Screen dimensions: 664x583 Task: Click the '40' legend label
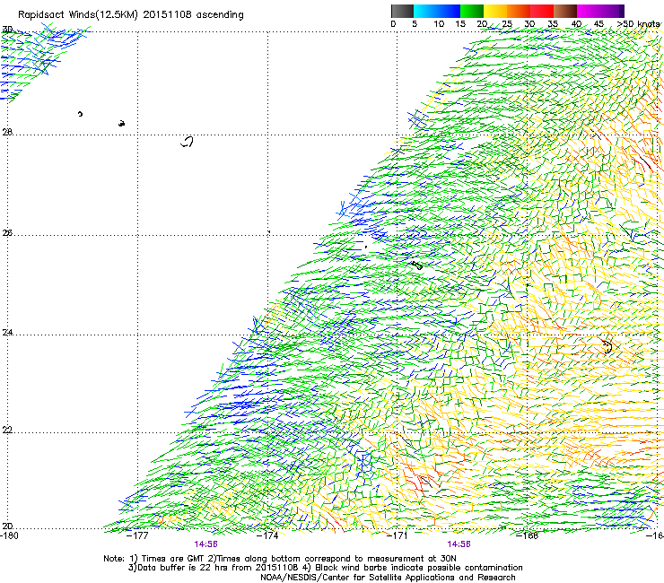point(576,24)
